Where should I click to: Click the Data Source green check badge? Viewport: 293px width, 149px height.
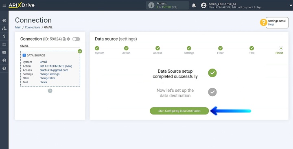coord(80,51)
